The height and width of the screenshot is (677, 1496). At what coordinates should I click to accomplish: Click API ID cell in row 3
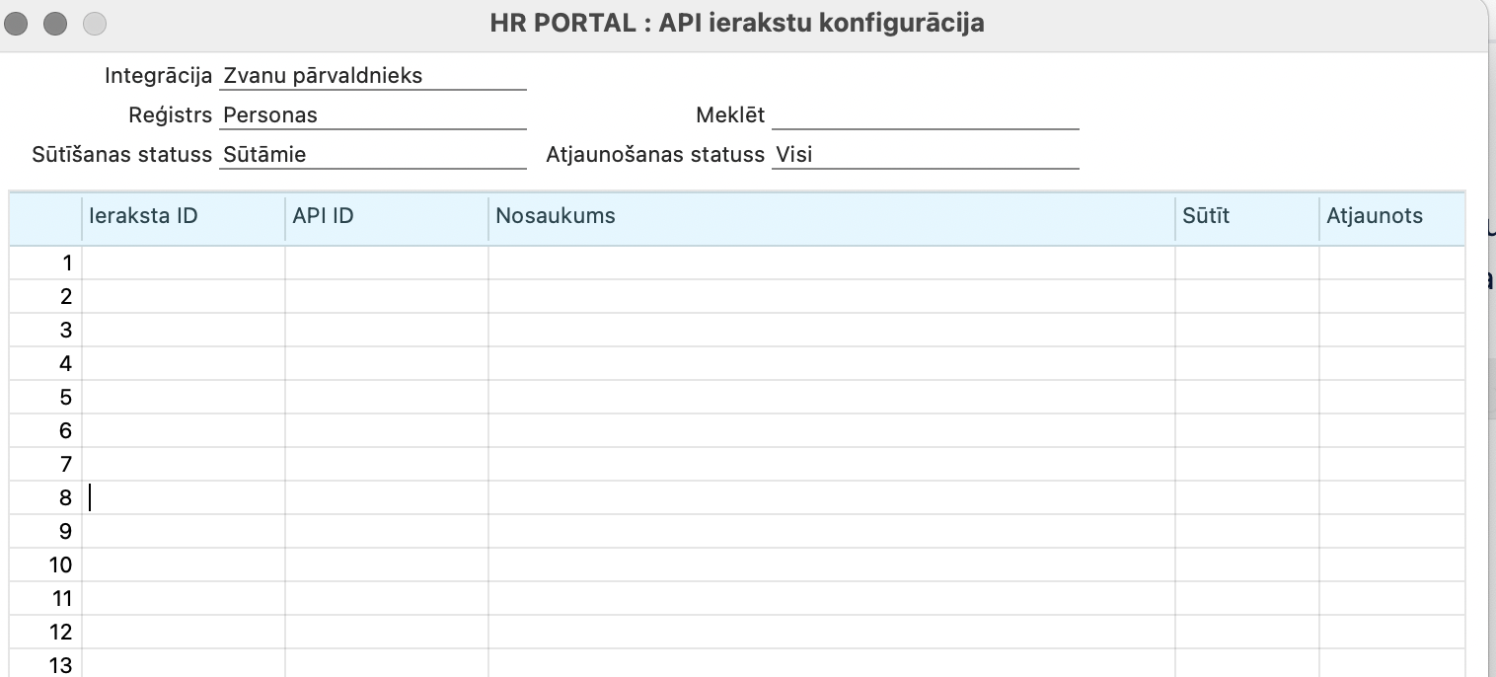(x=386, y=331)
